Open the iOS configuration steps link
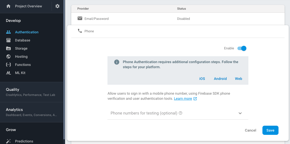Viewport: 290px width, 144px height. click(202, 79)
